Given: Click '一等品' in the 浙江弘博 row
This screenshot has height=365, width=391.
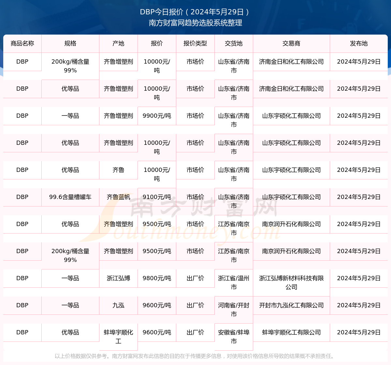Looking at the screenshot, I should click(70, 278).
